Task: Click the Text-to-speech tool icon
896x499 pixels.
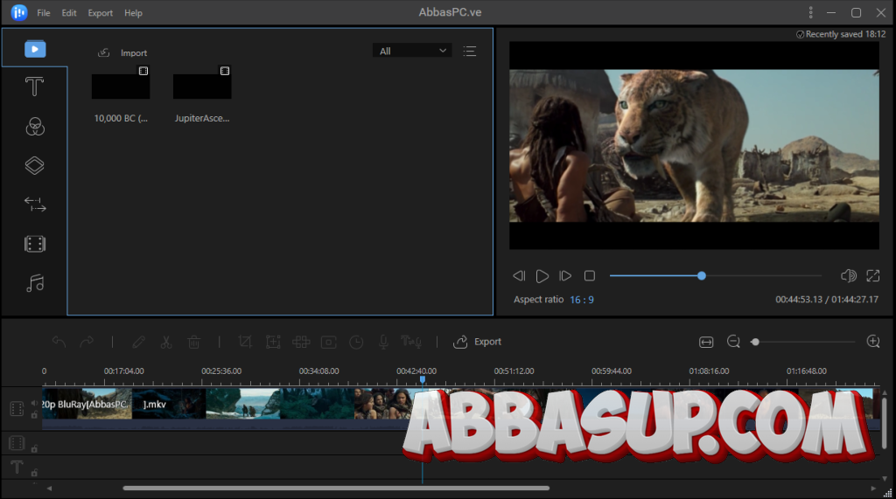Action: click(x=411, y=342)
